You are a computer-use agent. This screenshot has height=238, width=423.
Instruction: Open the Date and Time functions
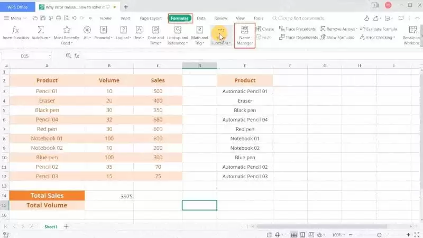[155, 35]
